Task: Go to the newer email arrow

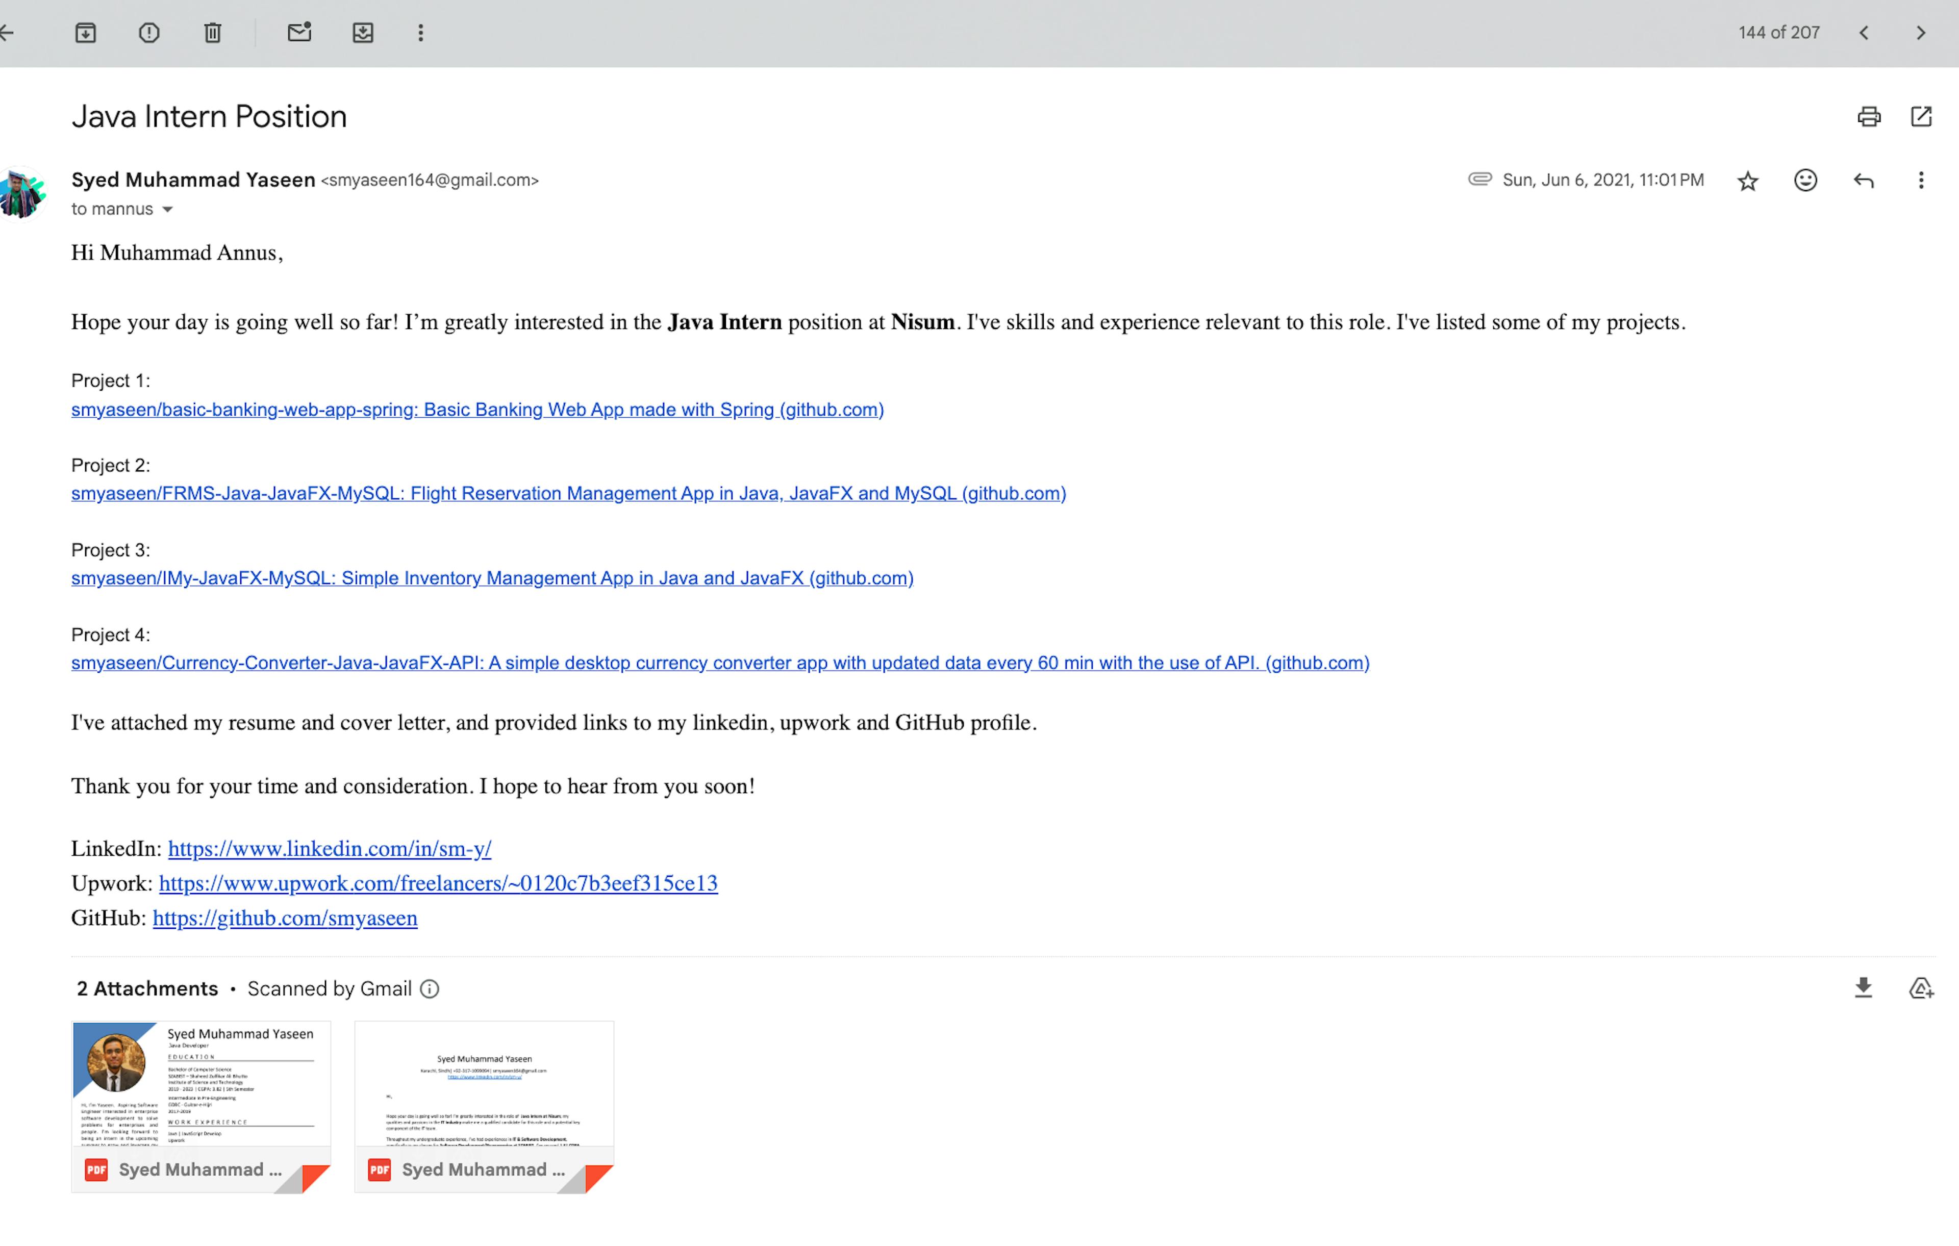Action: coord(1864,33)
